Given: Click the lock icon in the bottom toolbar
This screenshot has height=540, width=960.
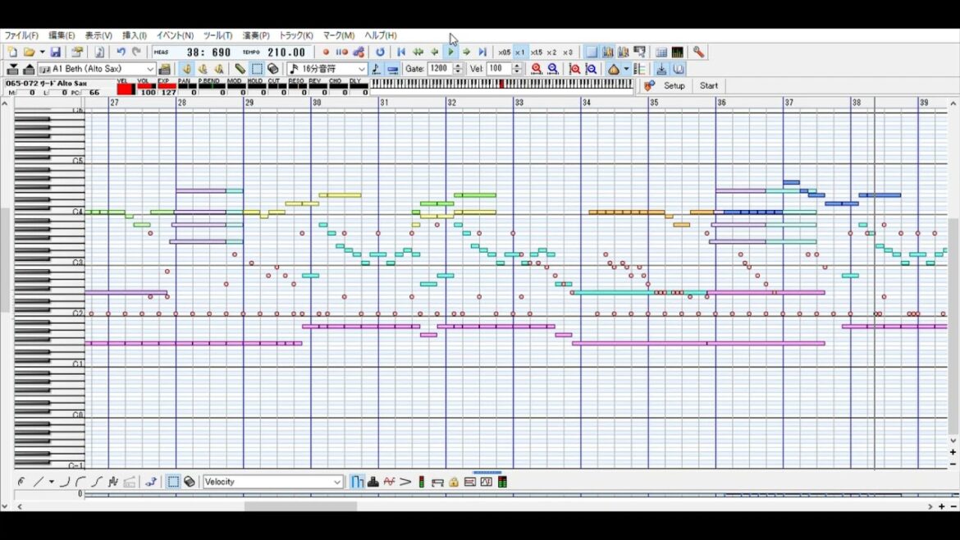Looking at the screenshot, I should click(453, 482).
